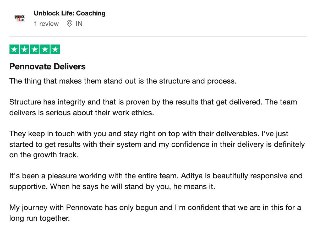Click the first green rating star
The width and height of the screenshot is (317, 232).
click(x=14, y=49)
